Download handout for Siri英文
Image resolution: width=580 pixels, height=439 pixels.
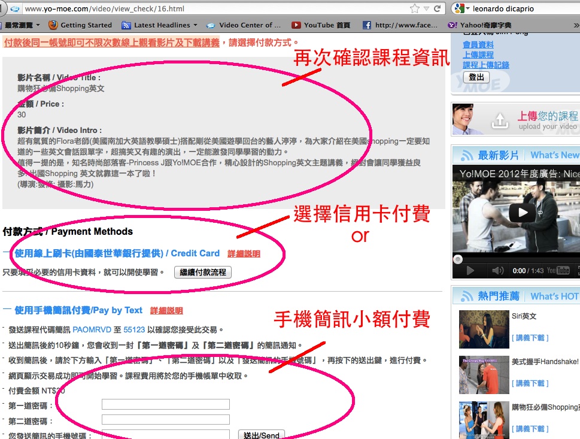(530, 338)
